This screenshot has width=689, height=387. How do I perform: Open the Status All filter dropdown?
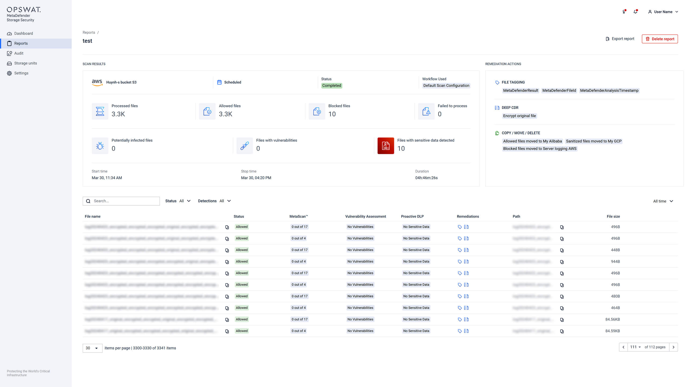185,201
